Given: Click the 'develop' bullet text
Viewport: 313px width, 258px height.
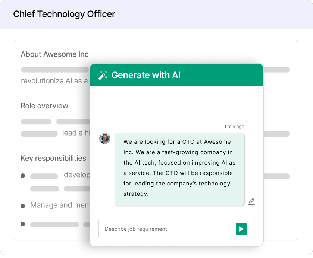Looking at the screenshot, I should [76, 175].
